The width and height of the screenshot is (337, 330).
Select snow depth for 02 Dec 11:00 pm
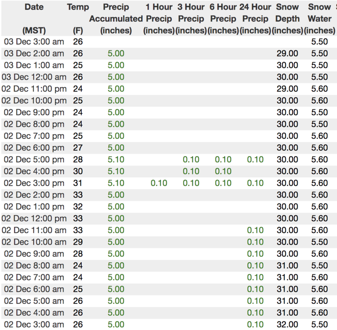(x=287, y=89)
